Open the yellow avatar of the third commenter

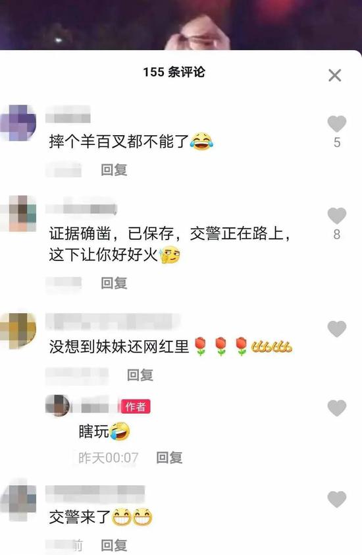tap(18, 331)
